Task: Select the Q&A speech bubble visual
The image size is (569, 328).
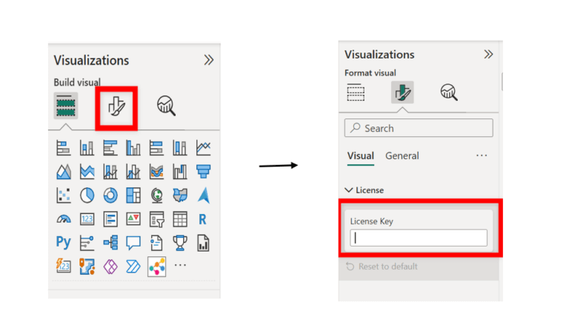Action: point(133,243)
